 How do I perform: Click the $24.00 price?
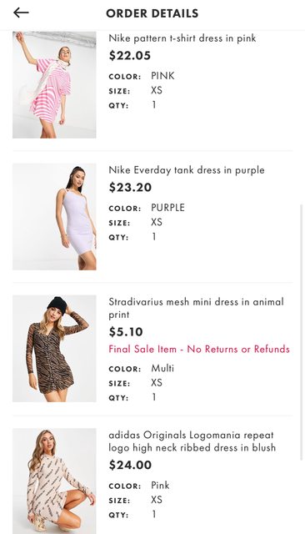tap(130, 465)
